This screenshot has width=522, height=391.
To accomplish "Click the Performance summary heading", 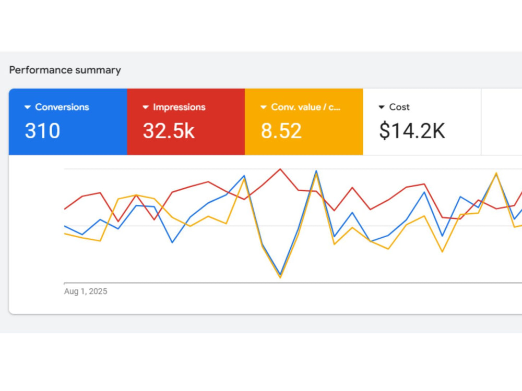I will [65, 70].
